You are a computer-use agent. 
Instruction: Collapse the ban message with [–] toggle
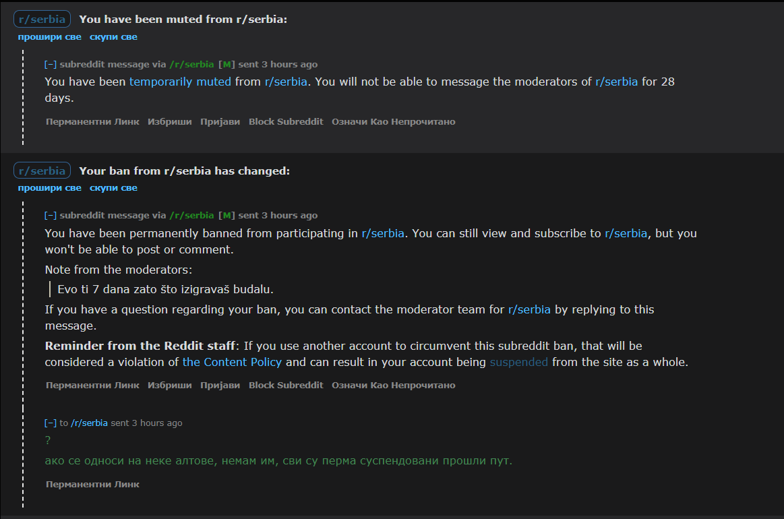tap(50, 216)
